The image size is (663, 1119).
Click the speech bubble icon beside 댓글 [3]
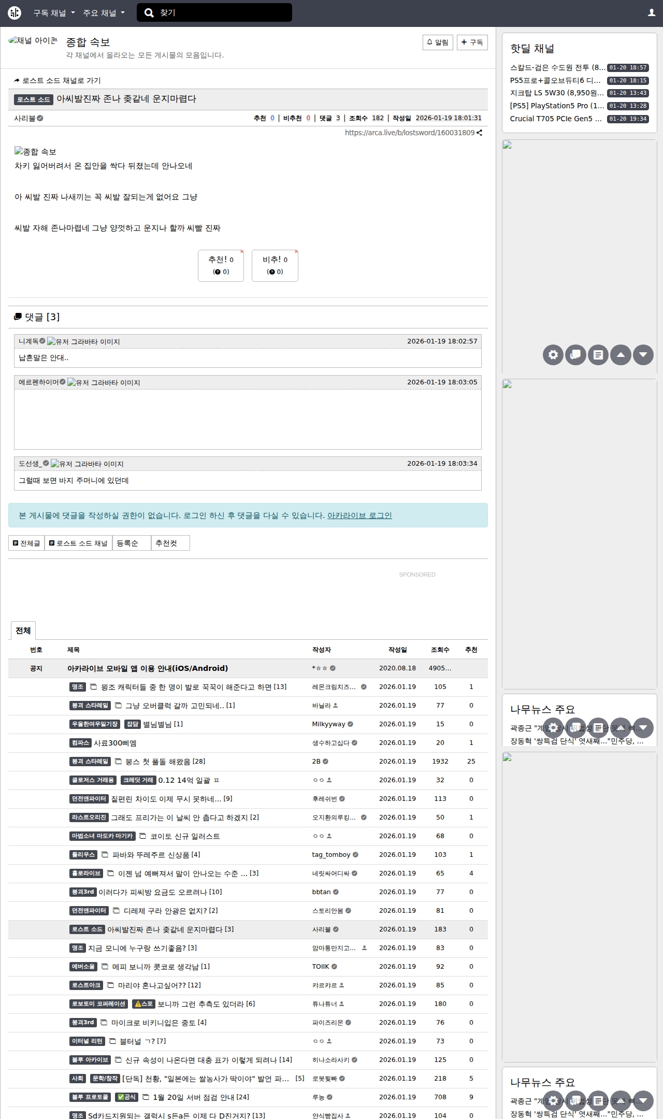click(x=18, y=317)
